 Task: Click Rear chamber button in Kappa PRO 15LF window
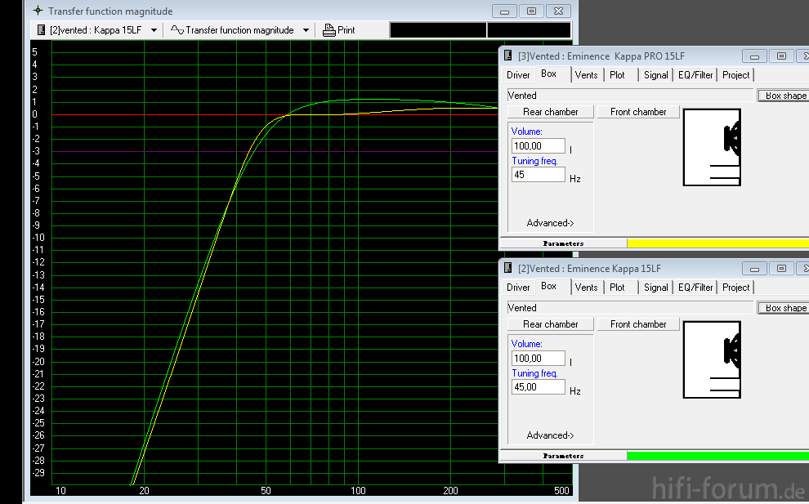pos(550,112)
